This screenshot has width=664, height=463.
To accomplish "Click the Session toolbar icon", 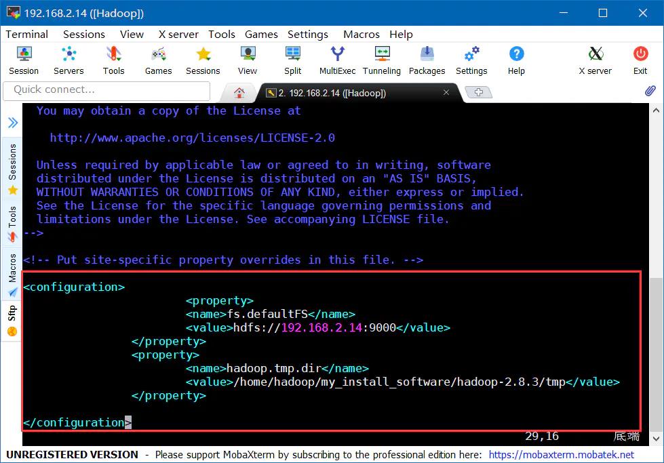I will pyautogui.click(x=24, y=60).
